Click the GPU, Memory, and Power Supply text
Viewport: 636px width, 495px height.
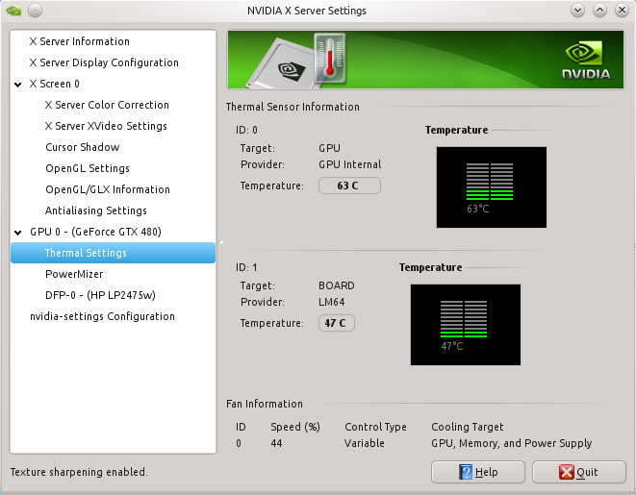[x=512, y=443]
